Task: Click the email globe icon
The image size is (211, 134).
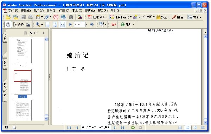Action: [x=64, y=17]
